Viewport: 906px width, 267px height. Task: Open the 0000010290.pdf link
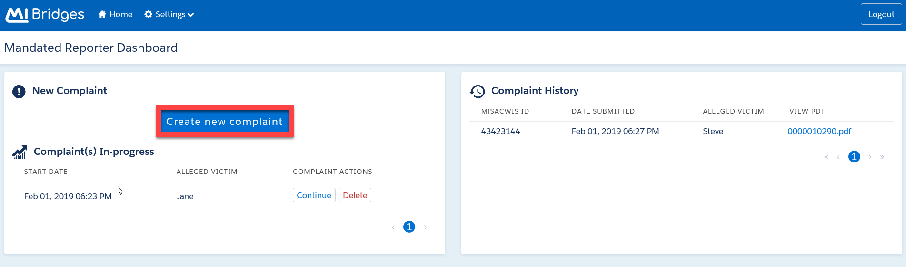coord(819,131)
